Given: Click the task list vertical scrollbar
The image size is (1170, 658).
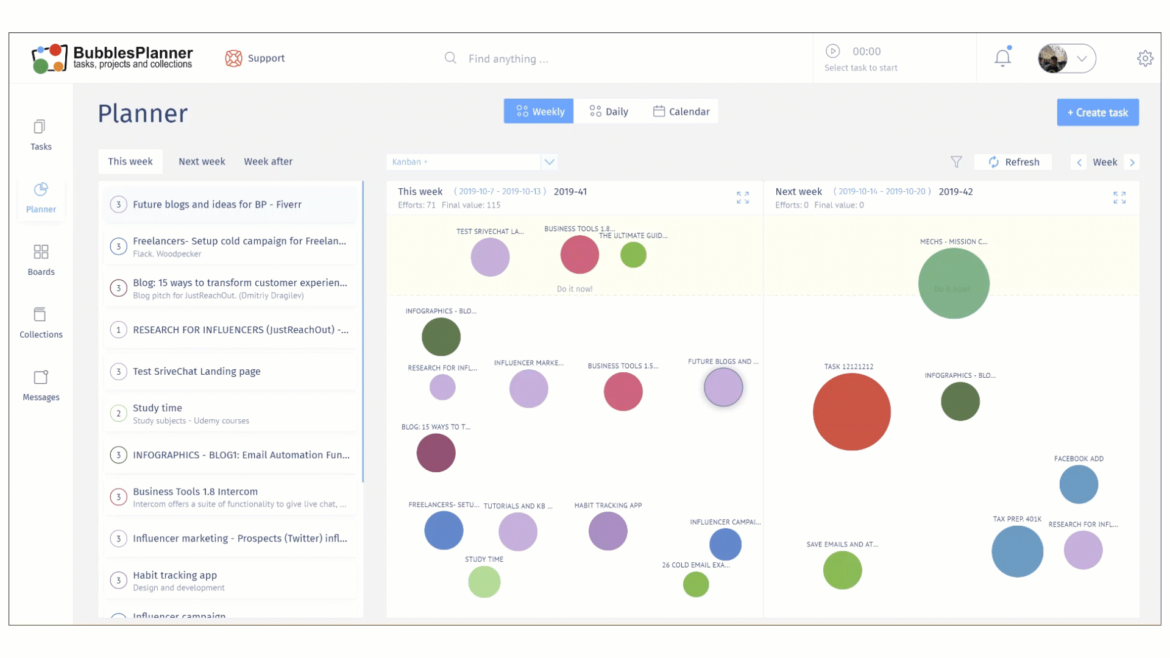Looking at the screenshot, I should pyautogui.click(x=363, y=332).
